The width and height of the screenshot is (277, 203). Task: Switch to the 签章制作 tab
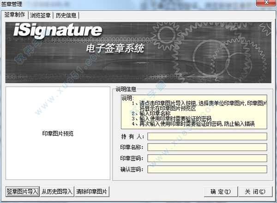[x=14, y=15]
